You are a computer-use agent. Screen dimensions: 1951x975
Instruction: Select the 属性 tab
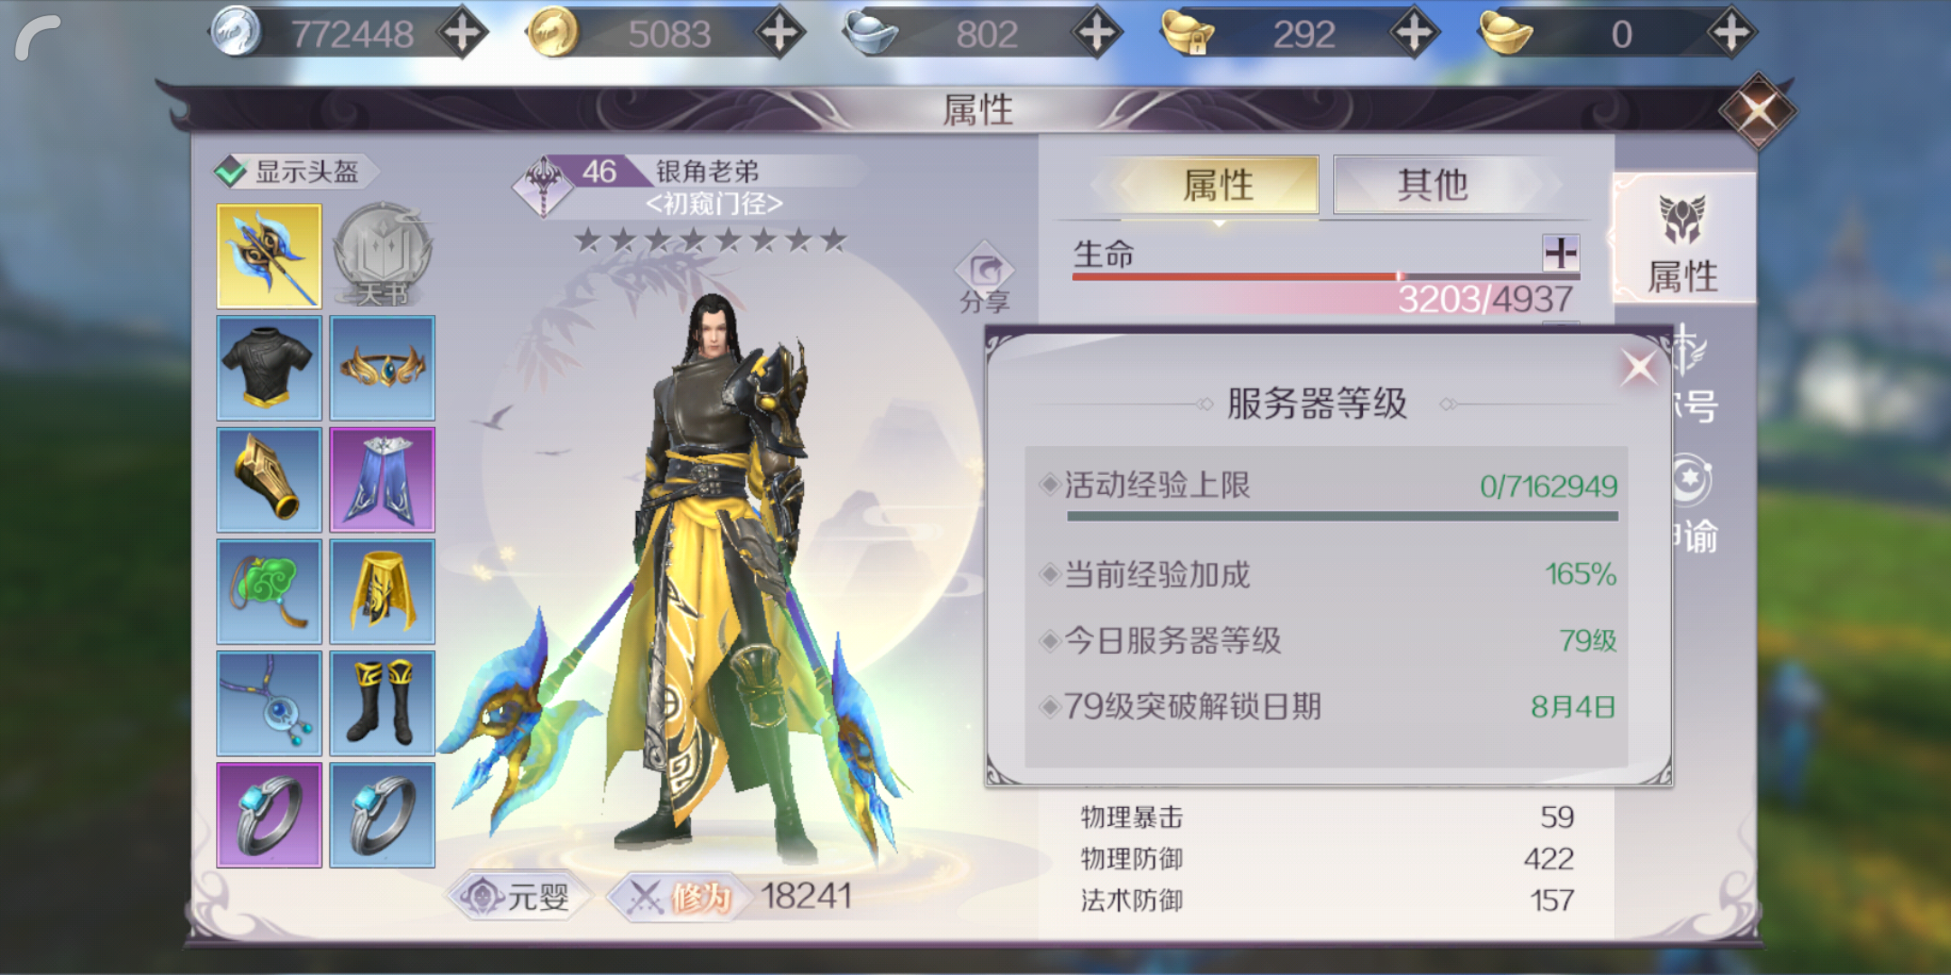click(x=1219, y=185)
